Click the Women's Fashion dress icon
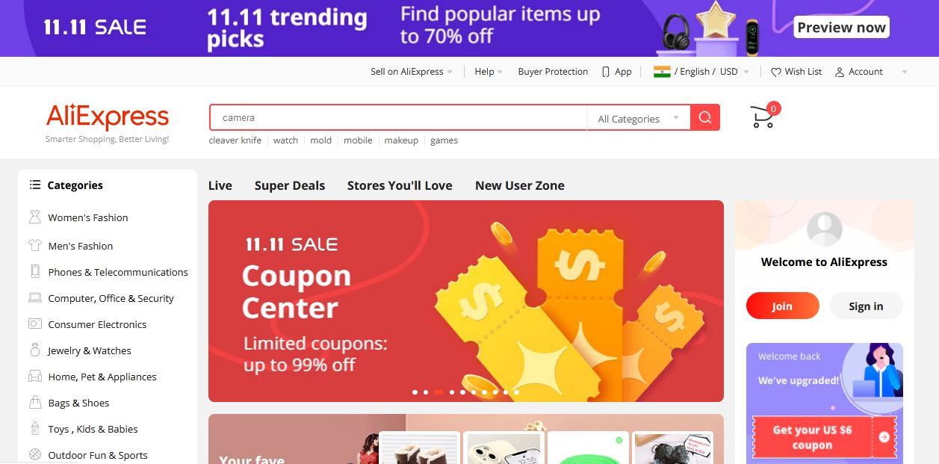 34,217
